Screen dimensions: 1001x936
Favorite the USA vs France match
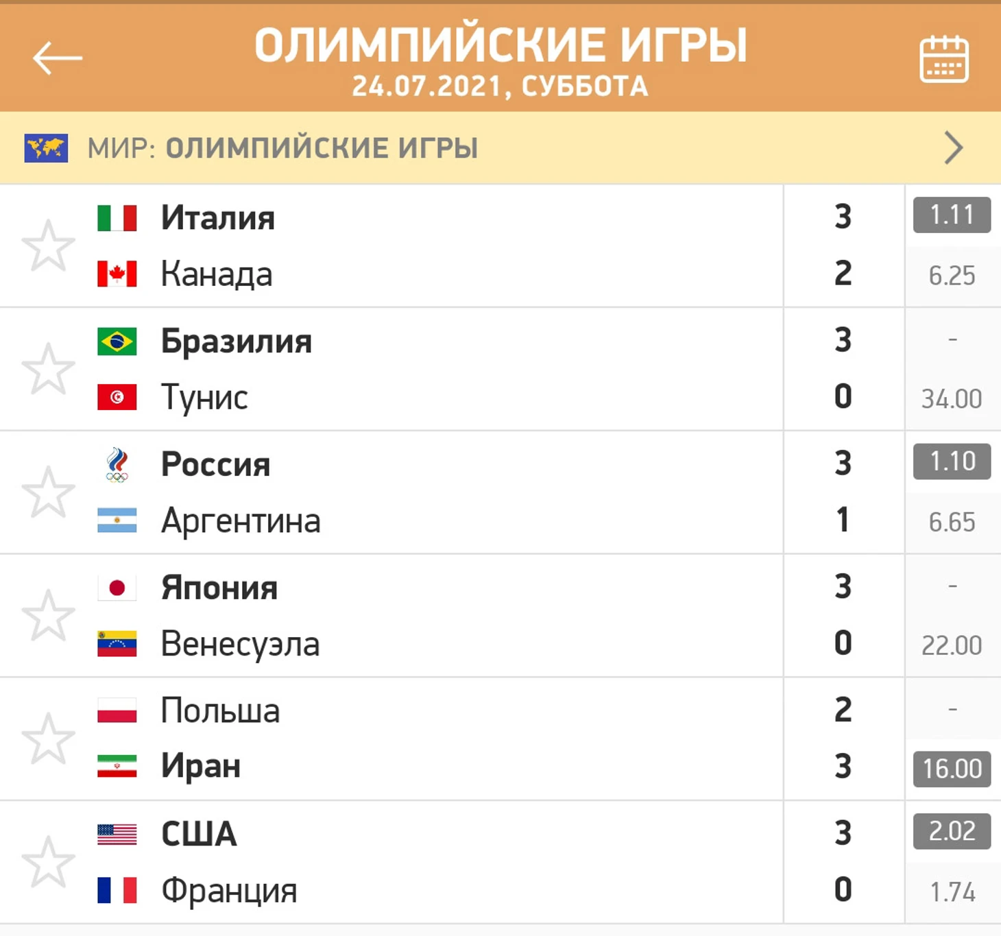pyautogui.click(x=48, y=862)
